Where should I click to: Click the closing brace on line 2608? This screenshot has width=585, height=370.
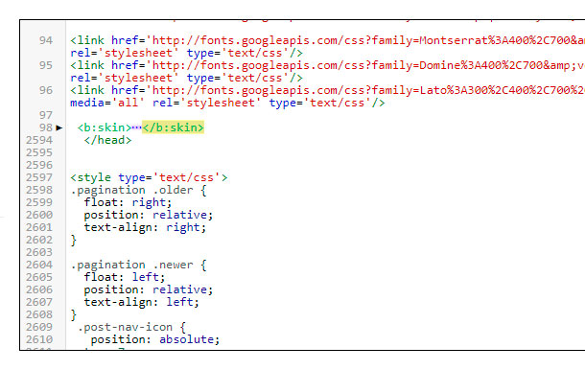click(74, 314)
